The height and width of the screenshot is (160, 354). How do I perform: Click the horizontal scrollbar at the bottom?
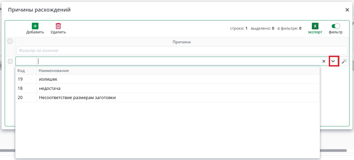pos(173,151)
